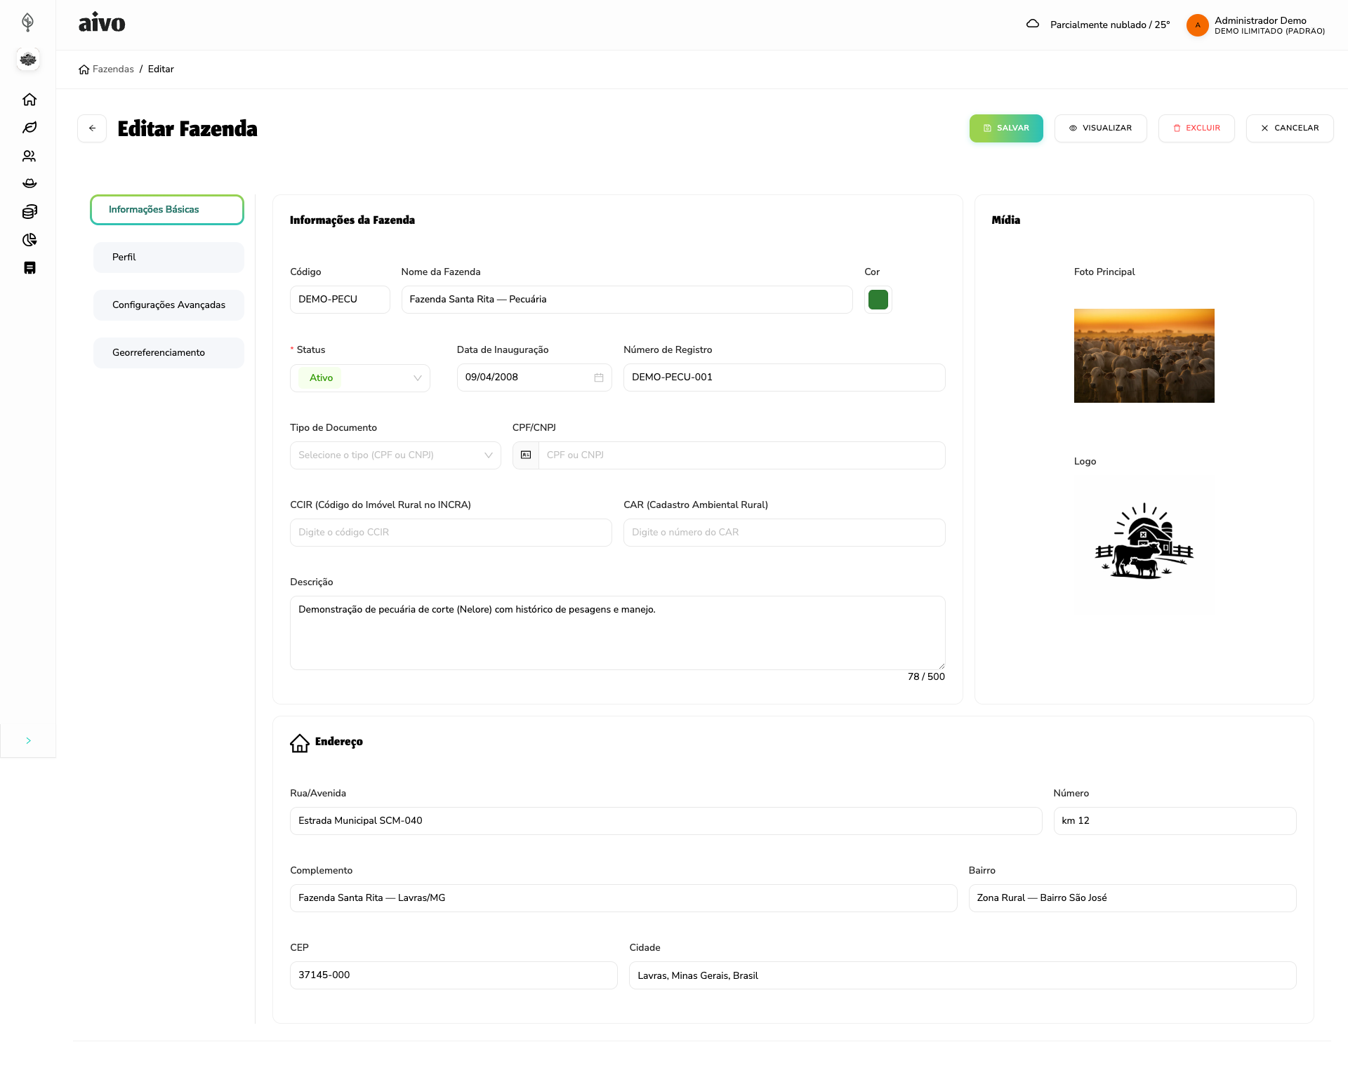Screen dimensions: 1348x1075
Task: Click the aivo brand logo
Action: 102,23
